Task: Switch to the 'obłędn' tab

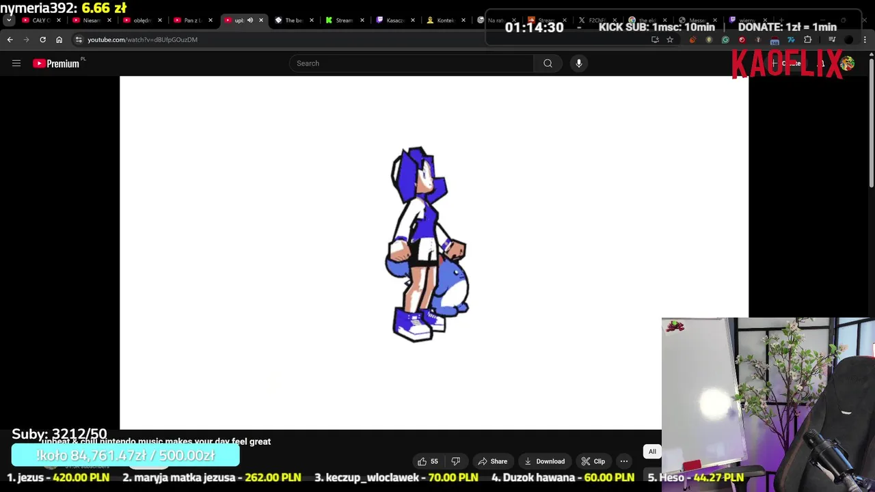Action: coord(141,20)
